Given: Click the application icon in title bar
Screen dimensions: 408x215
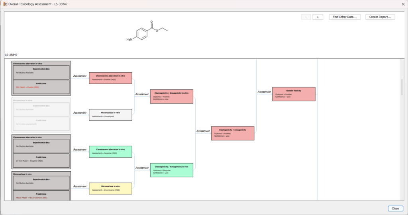Looking at the screenshot, I should [5, 4].
